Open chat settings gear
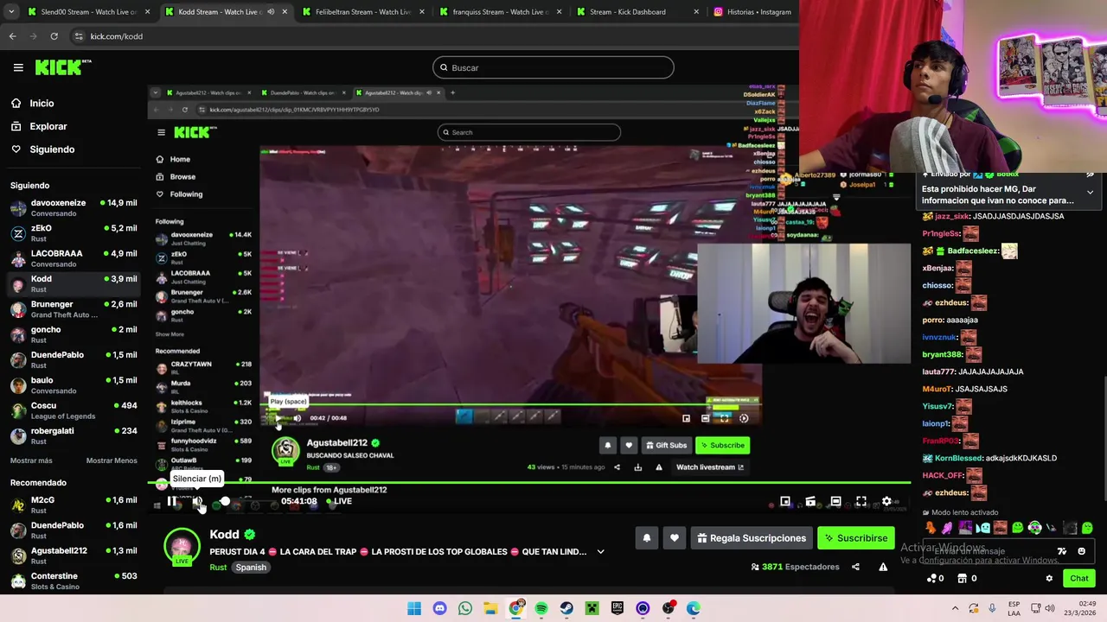The width and height of the screenshot is (1107, 622). click(x=1049, y=579)
